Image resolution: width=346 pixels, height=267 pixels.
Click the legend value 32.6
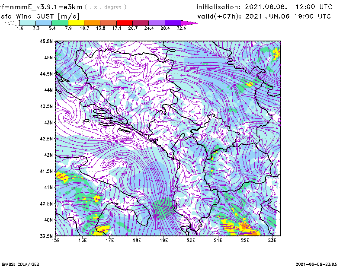181,28
